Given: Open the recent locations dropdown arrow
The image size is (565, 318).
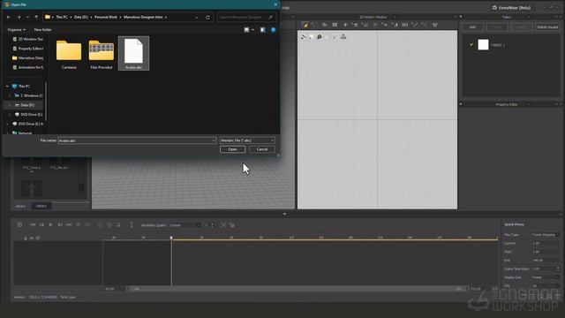Looking at the screenshot, I should coord(27,17).
